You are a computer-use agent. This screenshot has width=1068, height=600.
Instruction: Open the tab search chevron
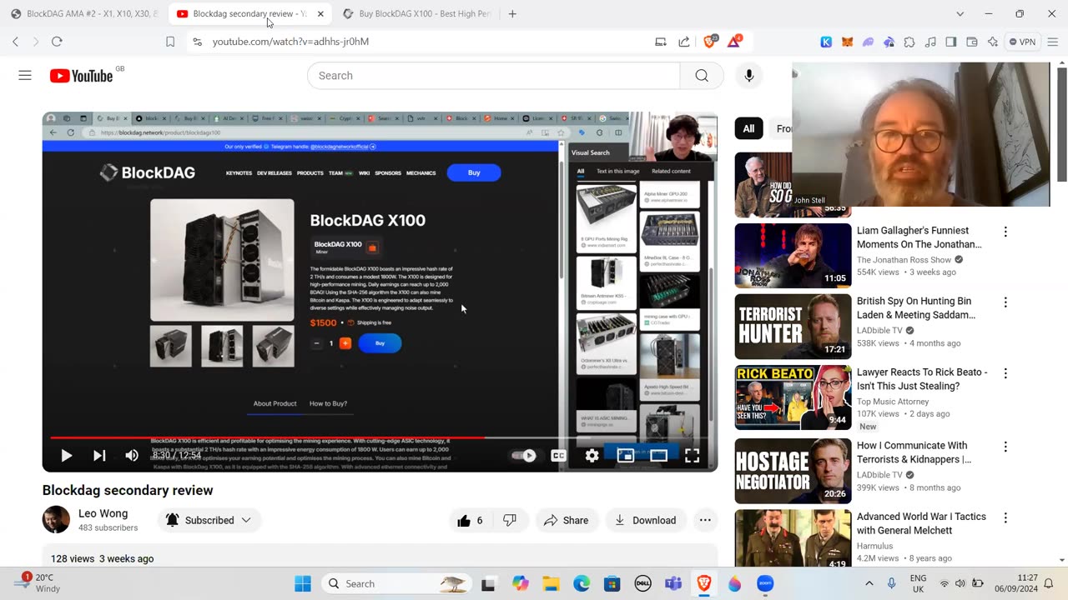click(960, 14)
